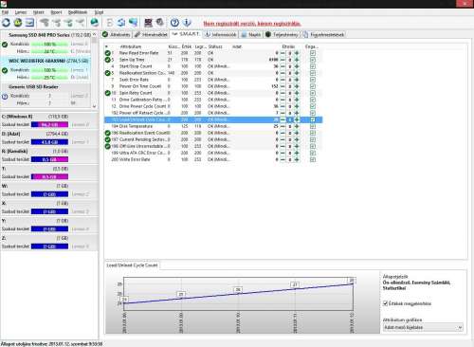Toggle the checkbox in Disk Temperature row

click(313, 126)
